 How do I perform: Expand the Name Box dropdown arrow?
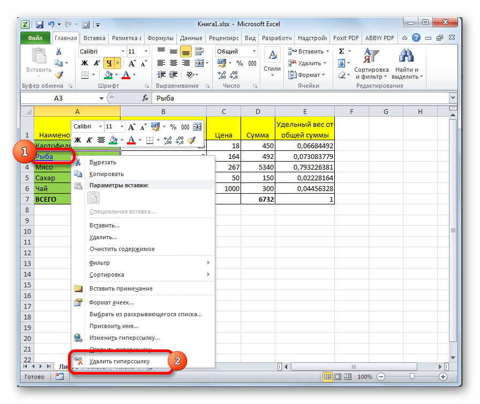click(x=102, y=98)
